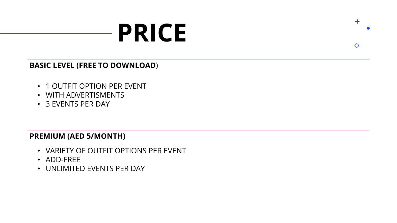This screenshot has width=397, height=223.
Task: Click the hollow blue circle decoration
Action: pos(356,46)
